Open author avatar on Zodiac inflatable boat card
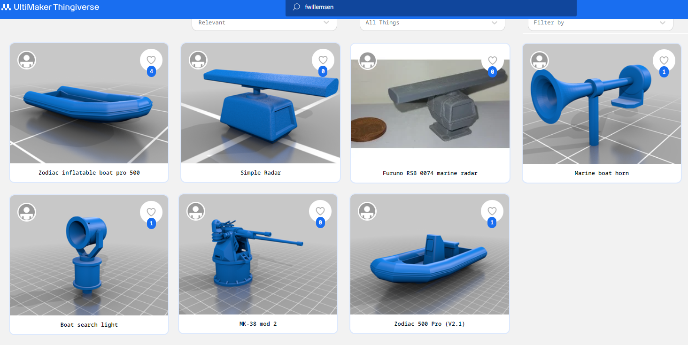This screenshot has height=345, width=688. point(27,60)
